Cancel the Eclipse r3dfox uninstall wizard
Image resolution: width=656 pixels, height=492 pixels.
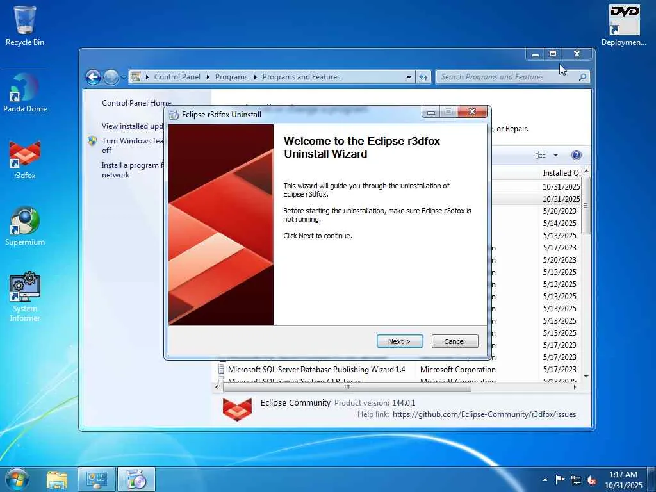(x=454, y=341)
